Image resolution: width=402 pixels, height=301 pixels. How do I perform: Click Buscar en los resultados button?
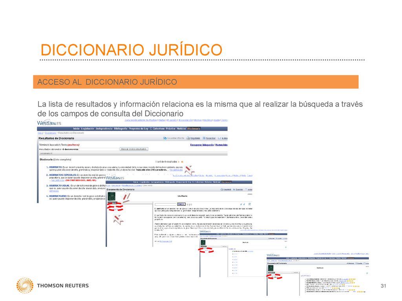coord(134,149)
